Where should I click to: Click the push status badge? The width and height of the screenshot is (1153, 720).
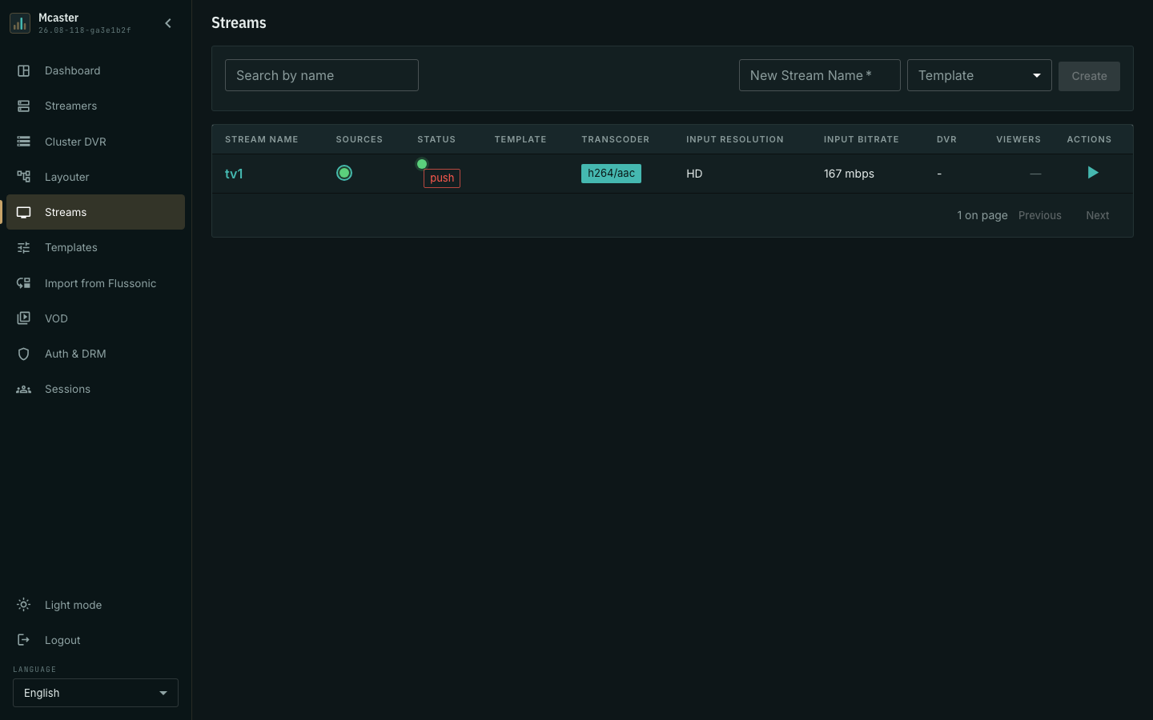(x=442, y=178)
